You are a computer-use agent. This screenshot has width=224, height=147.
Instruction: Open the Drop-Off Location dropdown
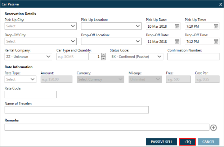click(x=138, y=41)
